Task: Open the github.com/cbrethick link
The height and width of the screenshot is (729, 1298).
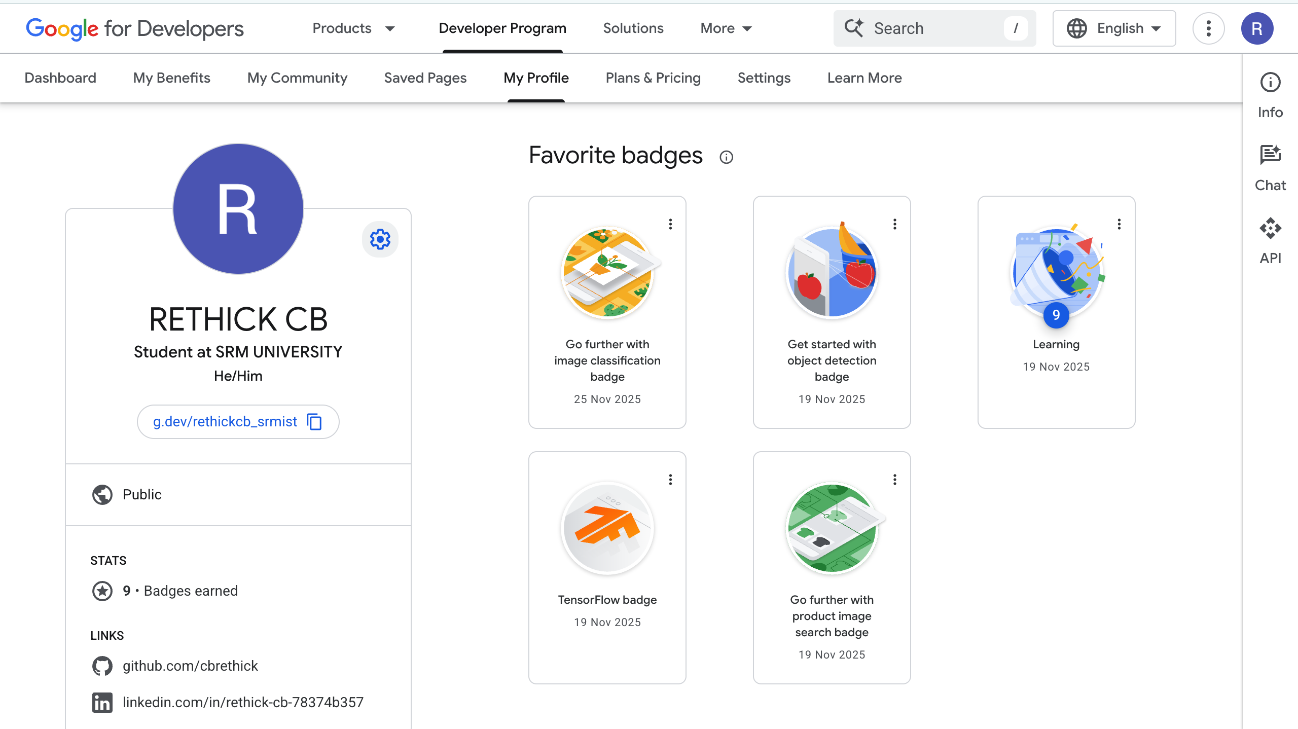Action: pos(190,666)
